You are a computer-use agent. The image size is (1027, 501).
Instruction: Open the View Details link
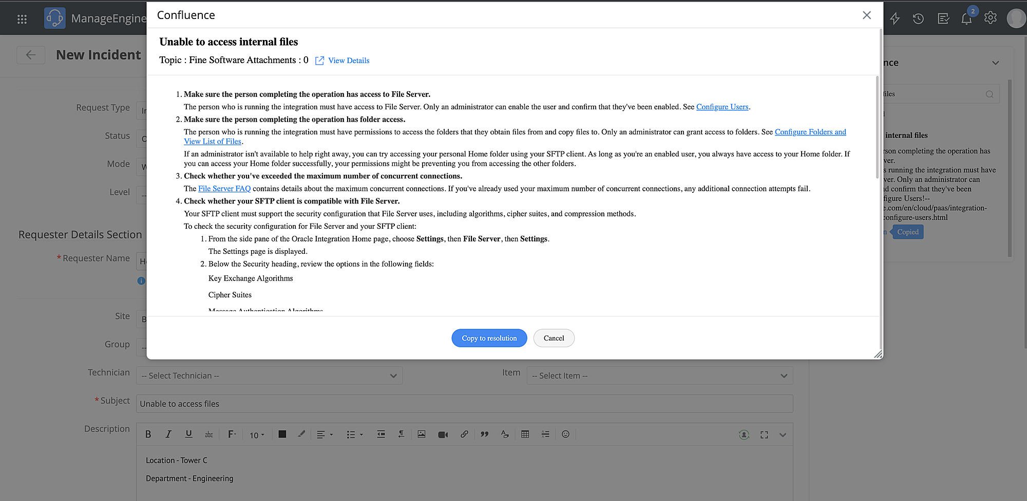349,61
